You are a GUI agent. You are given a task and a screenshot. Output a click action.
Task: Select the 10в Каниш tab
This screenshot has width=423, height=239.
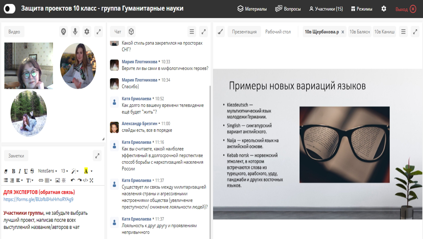[384, 32]
